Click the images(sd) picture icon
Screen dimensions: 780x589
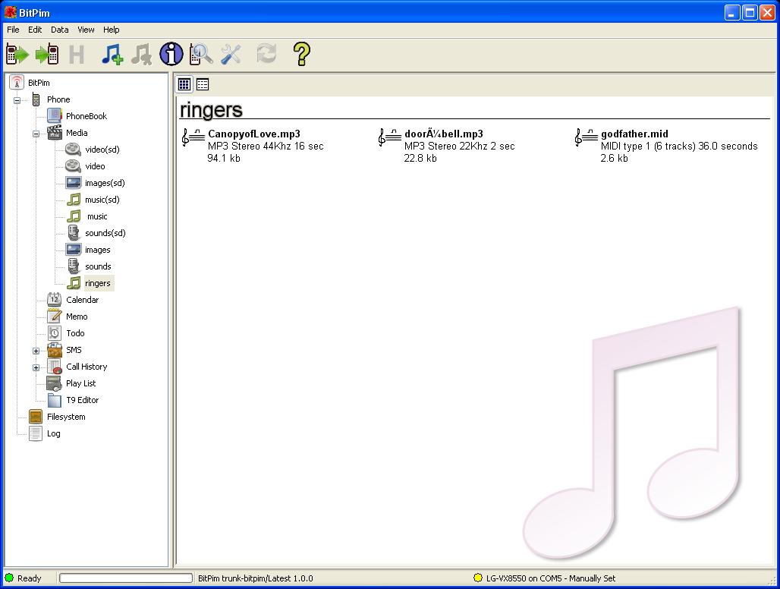pos(73,183)
